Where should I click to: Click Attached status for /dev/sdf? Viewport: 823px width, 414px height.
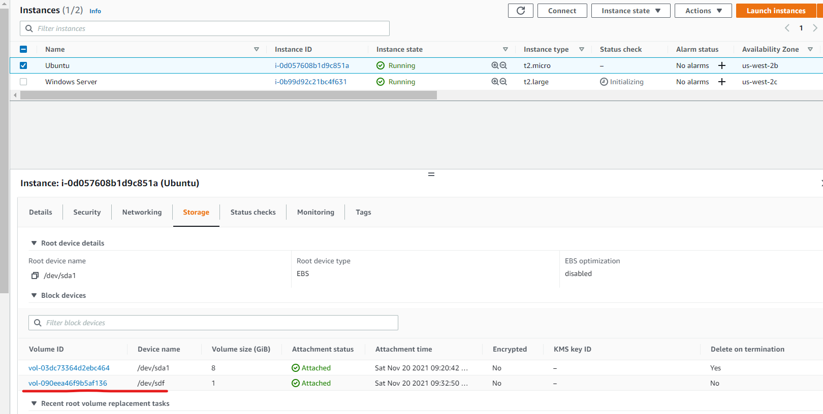click(x=311, y=383)
